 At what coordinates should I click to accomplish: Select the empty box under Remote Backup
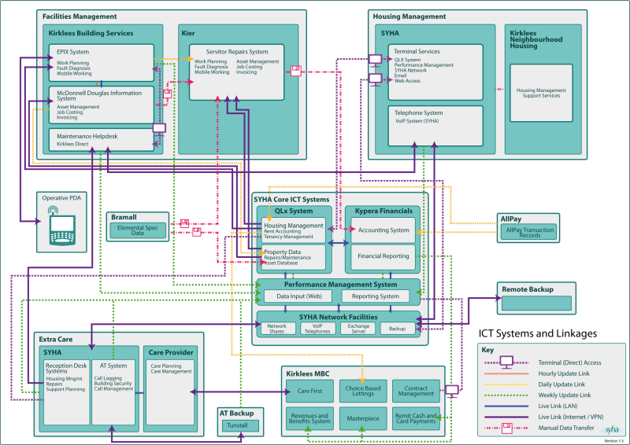[536, 303]
